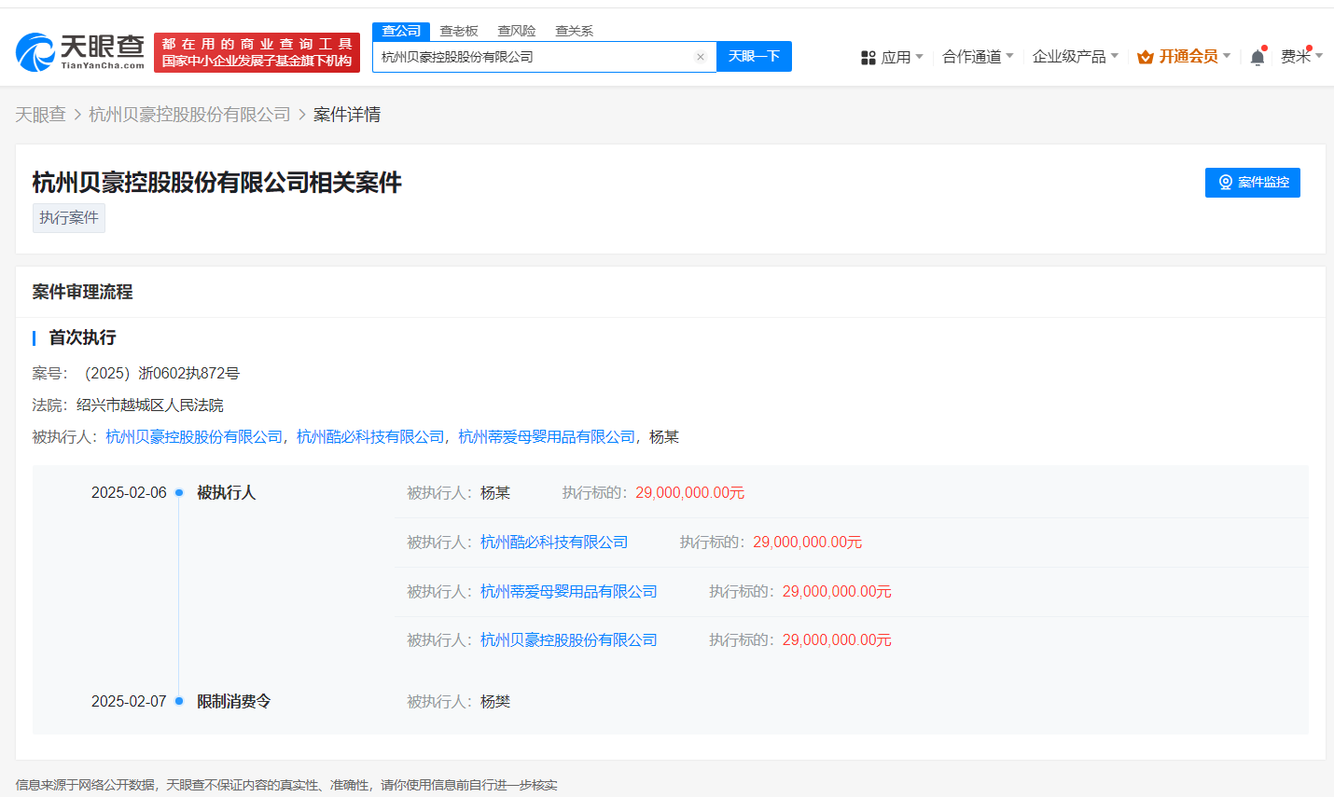1334x797 pixels.
Task: Click the 案件监控 button
Action: pos(1252,183)
